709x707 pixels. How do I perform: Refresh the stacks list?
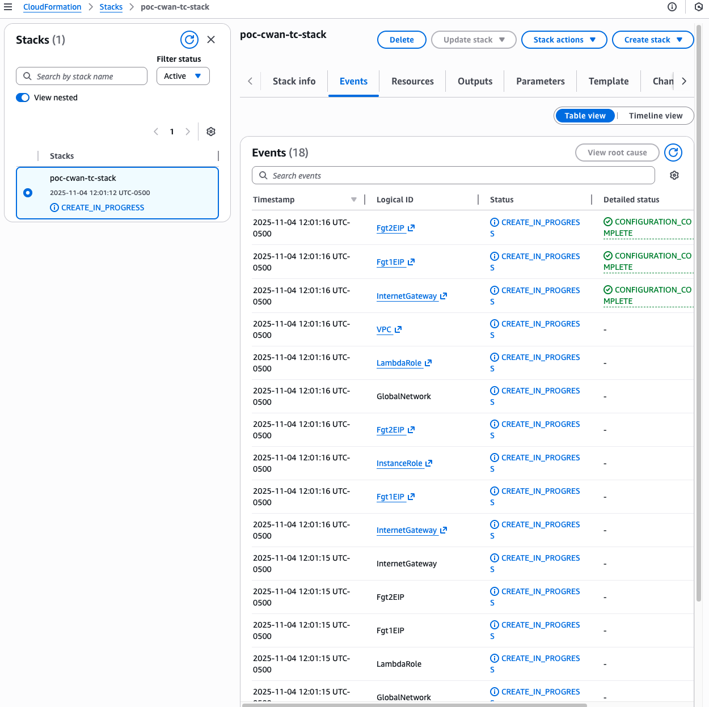tap(189, 40)
